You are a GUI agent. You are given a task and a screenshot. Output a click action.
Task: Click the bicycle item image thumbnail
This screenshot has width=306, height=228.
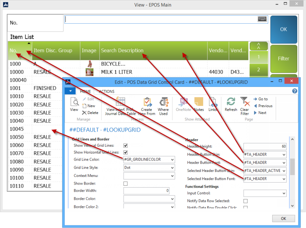(90, 64)
